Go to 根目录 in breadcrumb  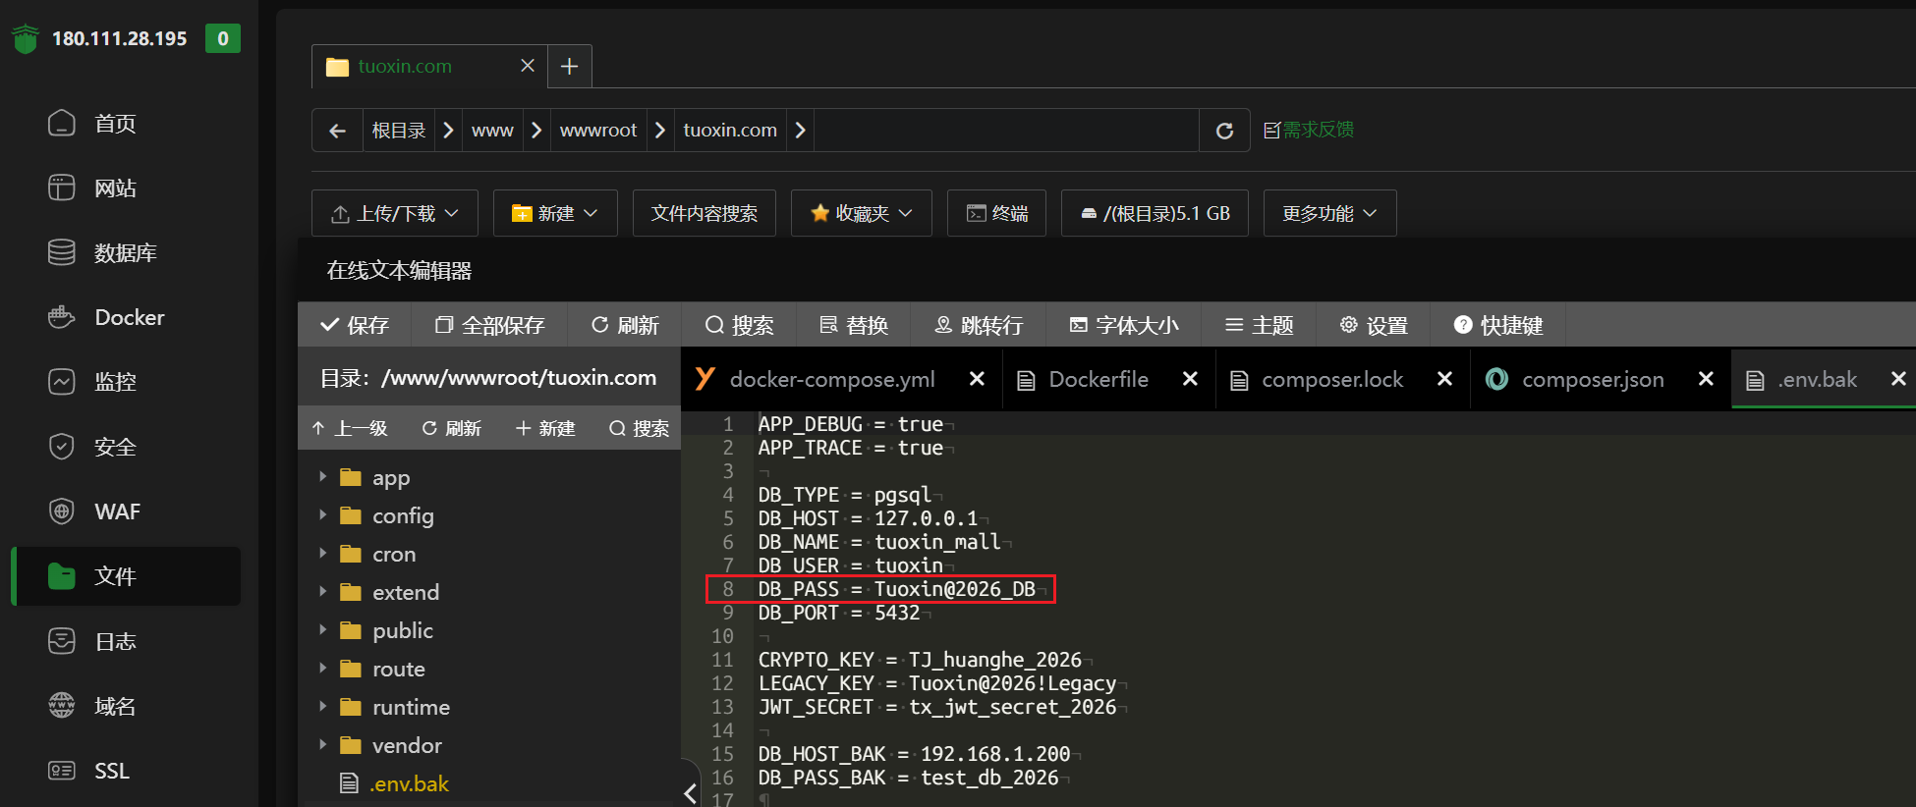coord(398,131)
